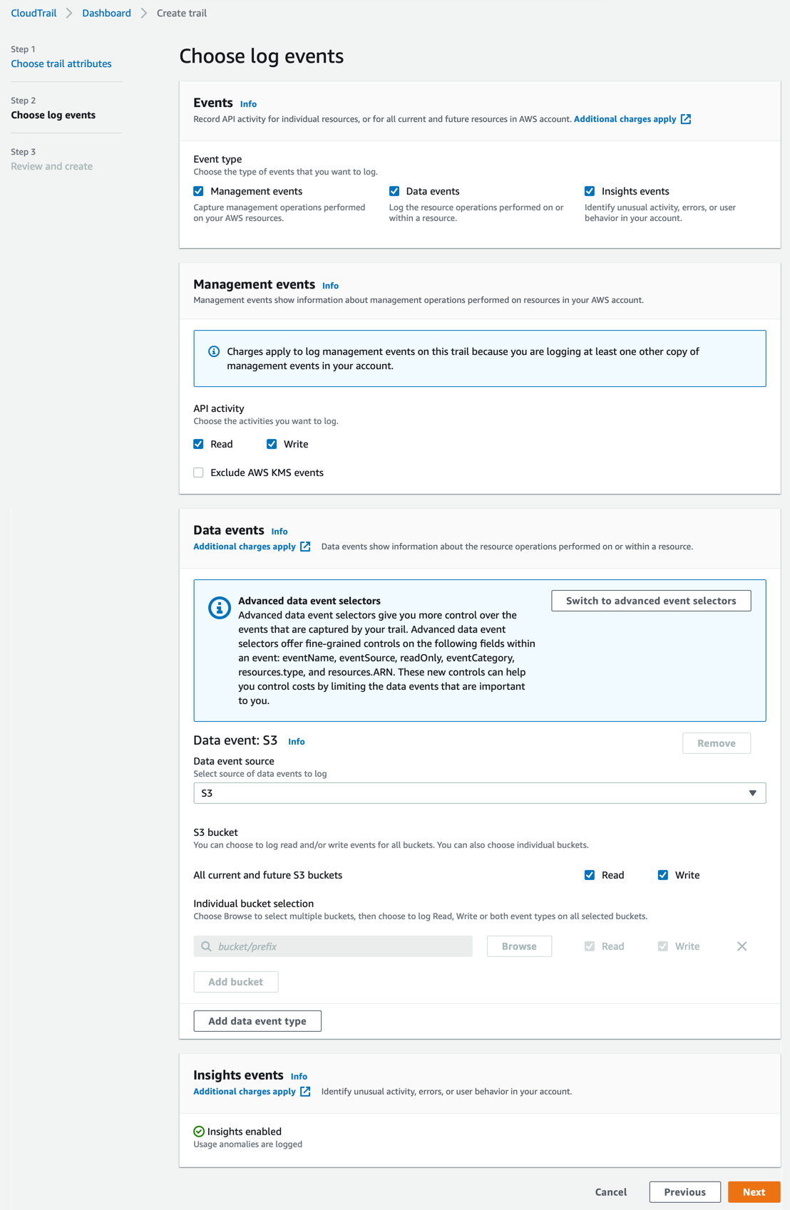This screenshot has width=790, height=1210.
Task: Click the green Insights enabled check icon
Action: point(199,1132)
